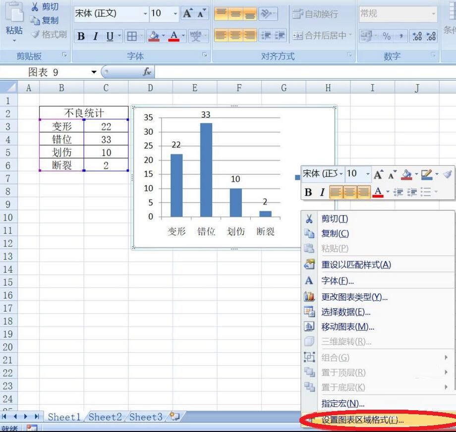Toggle Italic in the ribbon font group
Screen dimensions: 456x432
pyautogui.click(x=95, y=36)
